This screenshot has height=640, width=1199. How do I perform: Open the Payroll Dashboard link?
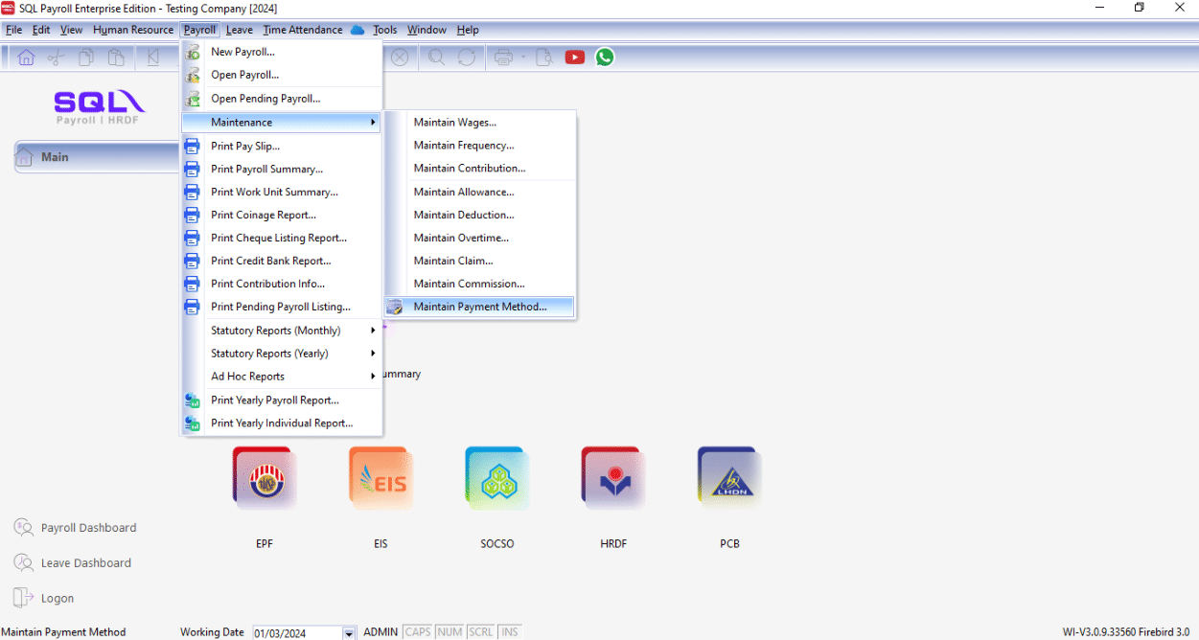coord(88,528)
